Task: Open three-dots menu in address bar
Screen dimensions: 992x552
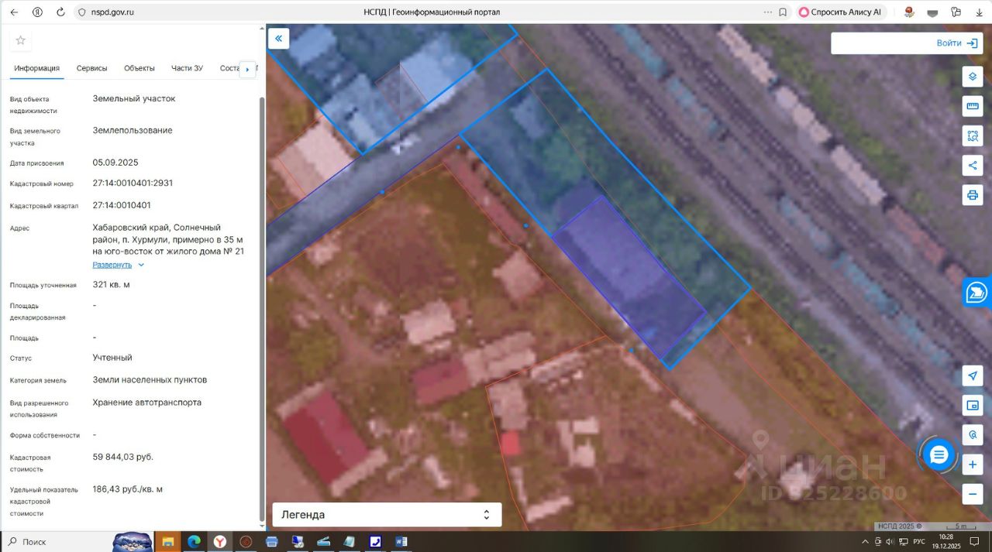Action: point(767,12)
